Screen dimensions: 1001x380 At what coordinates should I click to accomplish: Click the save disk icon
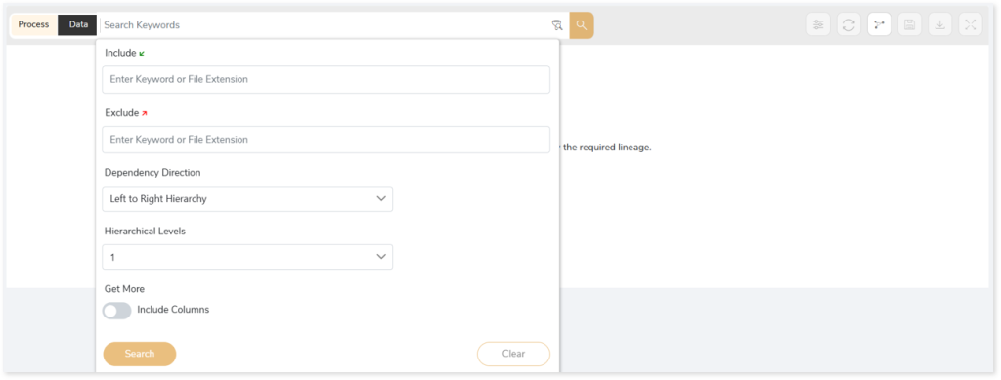point(910,24)
